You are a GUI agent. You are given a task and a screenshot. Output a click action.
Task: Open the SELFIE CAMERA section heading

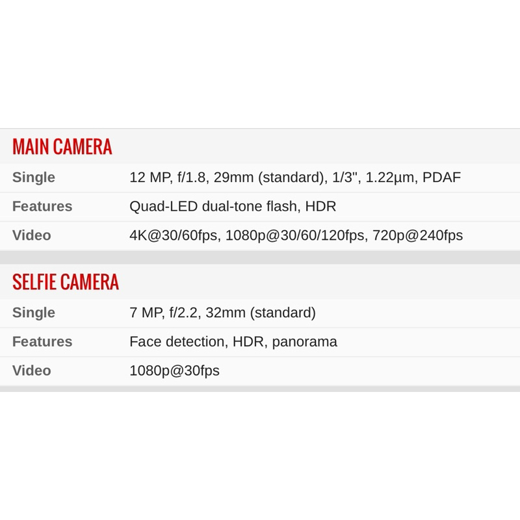click(x=66, y=282)
